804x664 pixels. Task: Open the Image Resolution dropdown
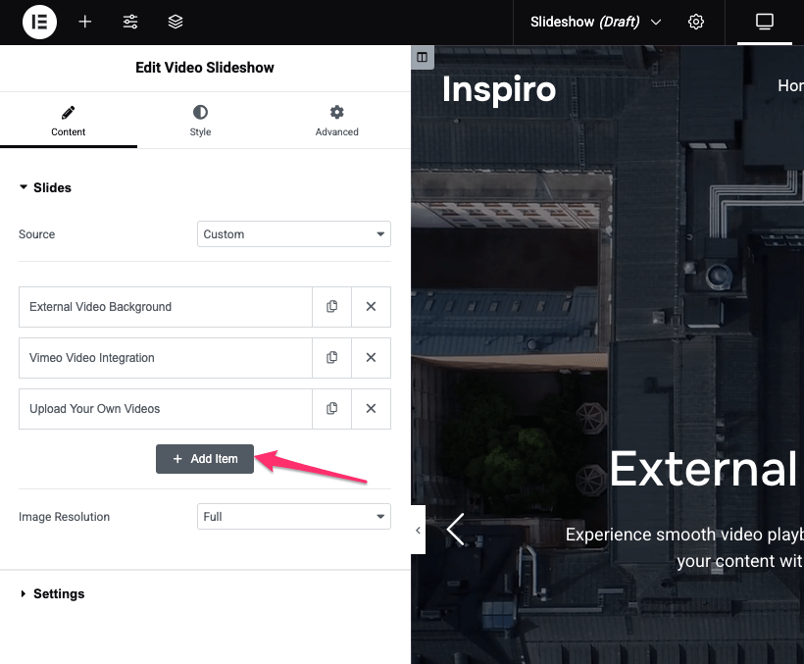coord(293,517)
